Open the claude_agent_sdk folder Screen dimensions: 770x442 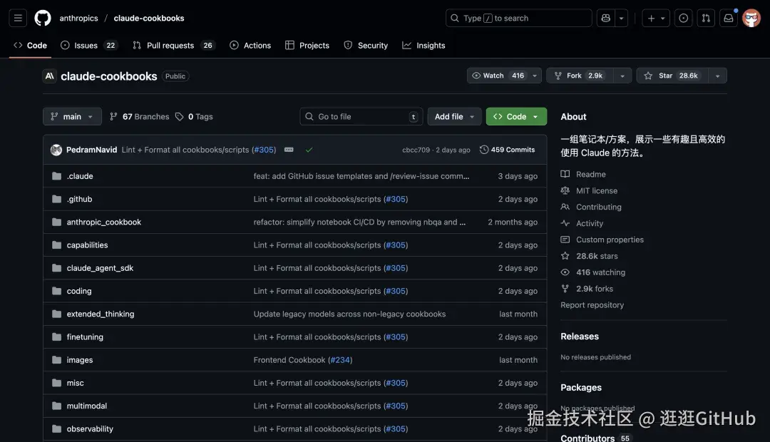pos(100,268)
